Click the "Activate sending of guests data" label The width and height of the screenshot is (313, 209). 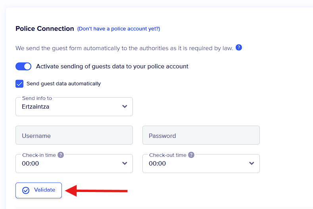pos(112,66)
